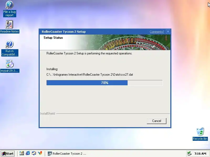
Task: Select the Run in Compatibility shortcut icon
Action: click(9, 48)
